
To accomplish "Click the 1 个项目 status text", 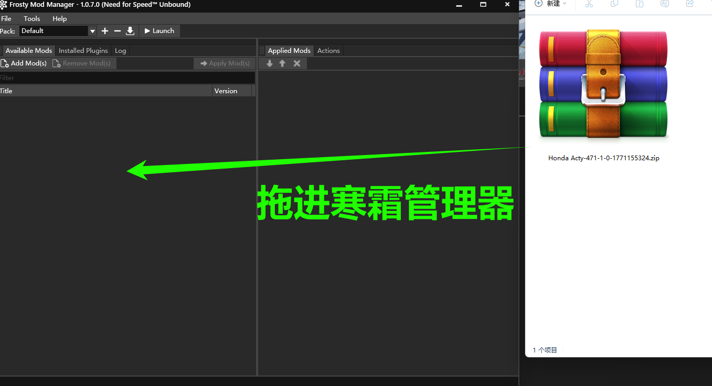I will pyautogui.click(x=545, y=350).
